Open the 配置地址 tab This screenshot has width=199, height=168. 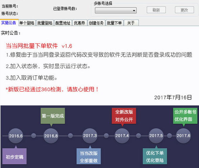click(x=63, y=23)
